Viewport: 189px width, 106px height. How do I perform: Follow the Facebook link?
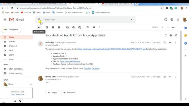coord(96,69)
